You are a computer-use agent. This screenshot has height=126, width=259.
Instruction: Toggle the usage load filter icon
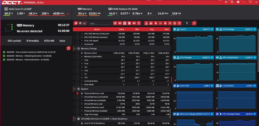[175, 23]
